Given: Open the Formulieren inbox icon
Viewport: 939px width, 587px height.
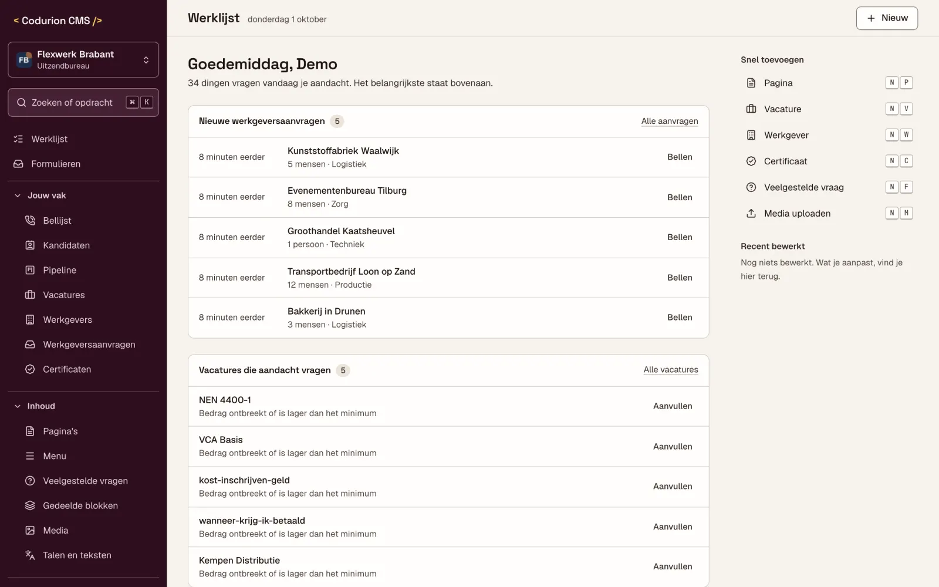Looking at the screenshot, I should pos(18,164).
